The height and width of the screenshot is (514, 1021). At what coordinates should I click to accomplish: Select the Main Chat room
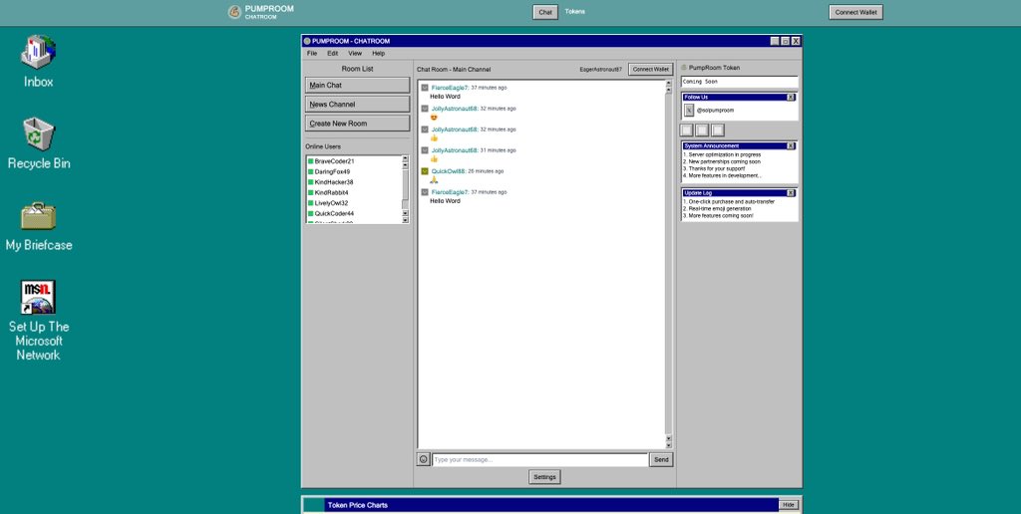(358, 86)
